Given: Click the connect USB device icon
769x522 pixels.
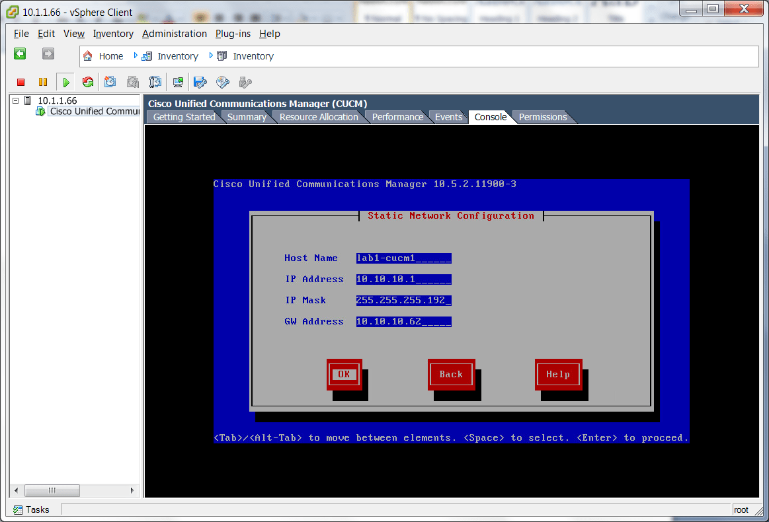Looking at the screenshot, I should [245, 82].
